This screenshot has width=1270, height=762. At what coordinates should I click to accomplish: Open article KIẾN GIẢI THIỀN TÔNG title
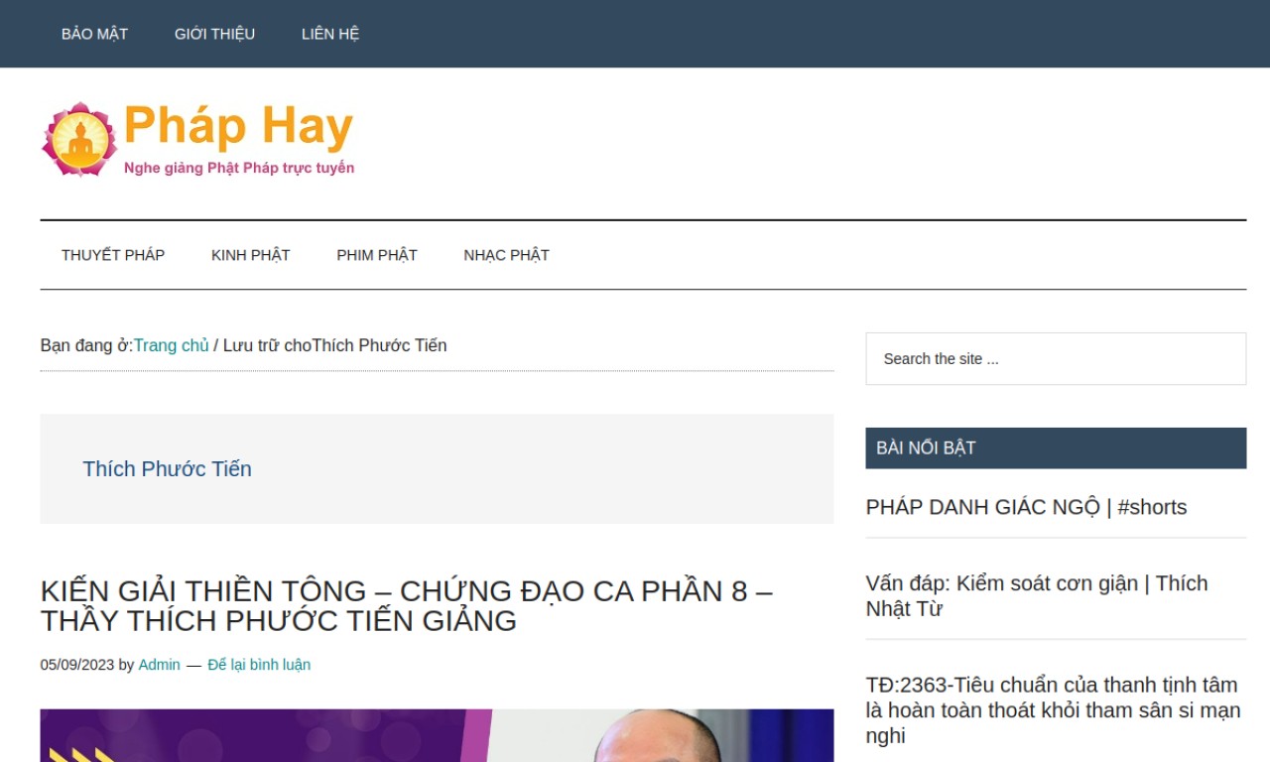[406, 605]
